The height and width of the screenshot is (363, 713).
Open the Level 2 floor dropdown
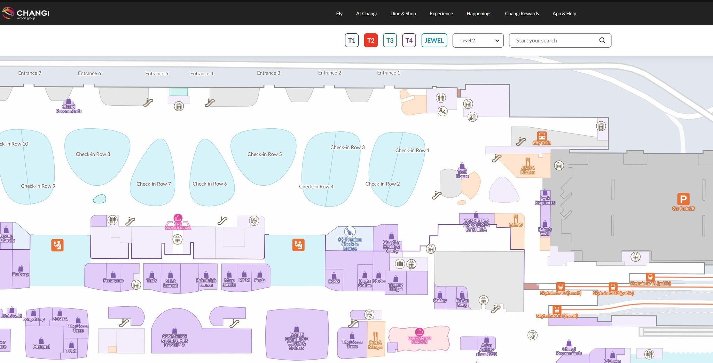pyautogui.click(x=478, y=40)
